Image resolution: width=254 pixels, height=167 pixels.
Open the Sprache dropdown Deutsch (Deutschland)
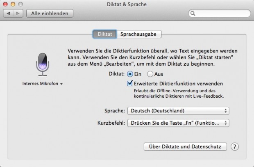(x=178, y=111)
